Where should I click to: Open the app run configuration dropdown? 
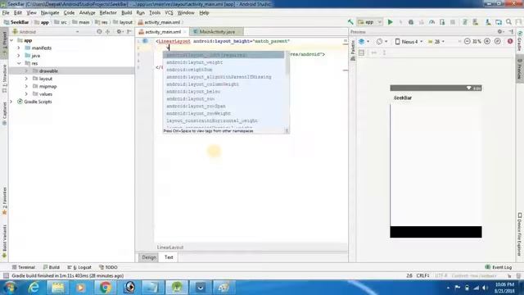(369, 22)
